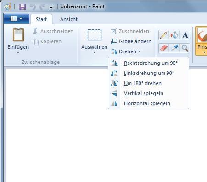The height and width of the screenshot is (182, 207).
Task: Select the Text tool (A)
Action: [185, 35]
